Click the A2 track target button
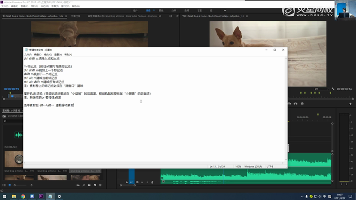Image resolution: width=356 pixels, height=200 pixels. coord(132,182)
